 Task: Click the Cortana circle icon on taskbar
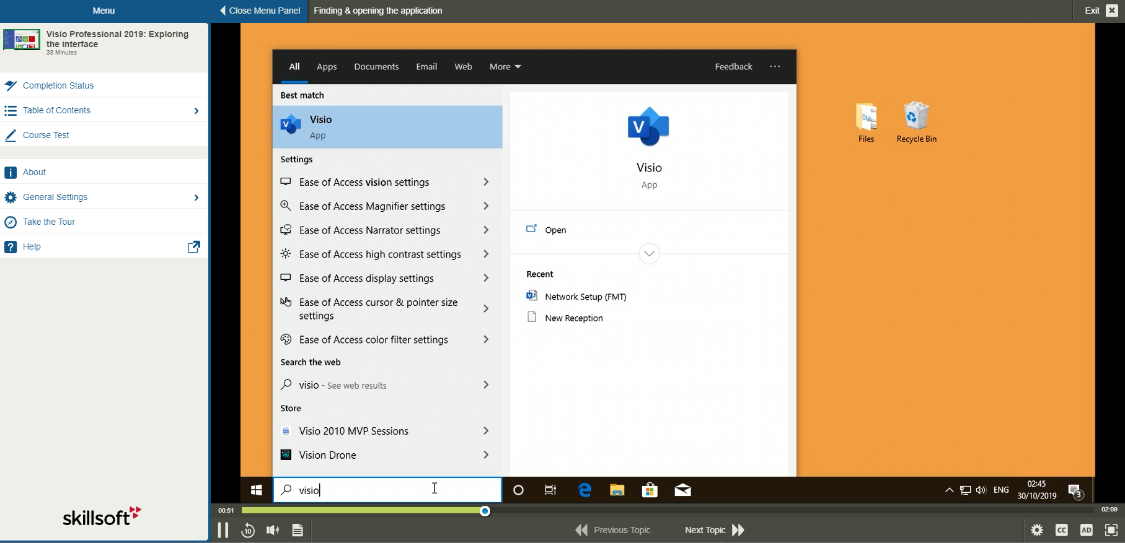click(x=519, y=490)
